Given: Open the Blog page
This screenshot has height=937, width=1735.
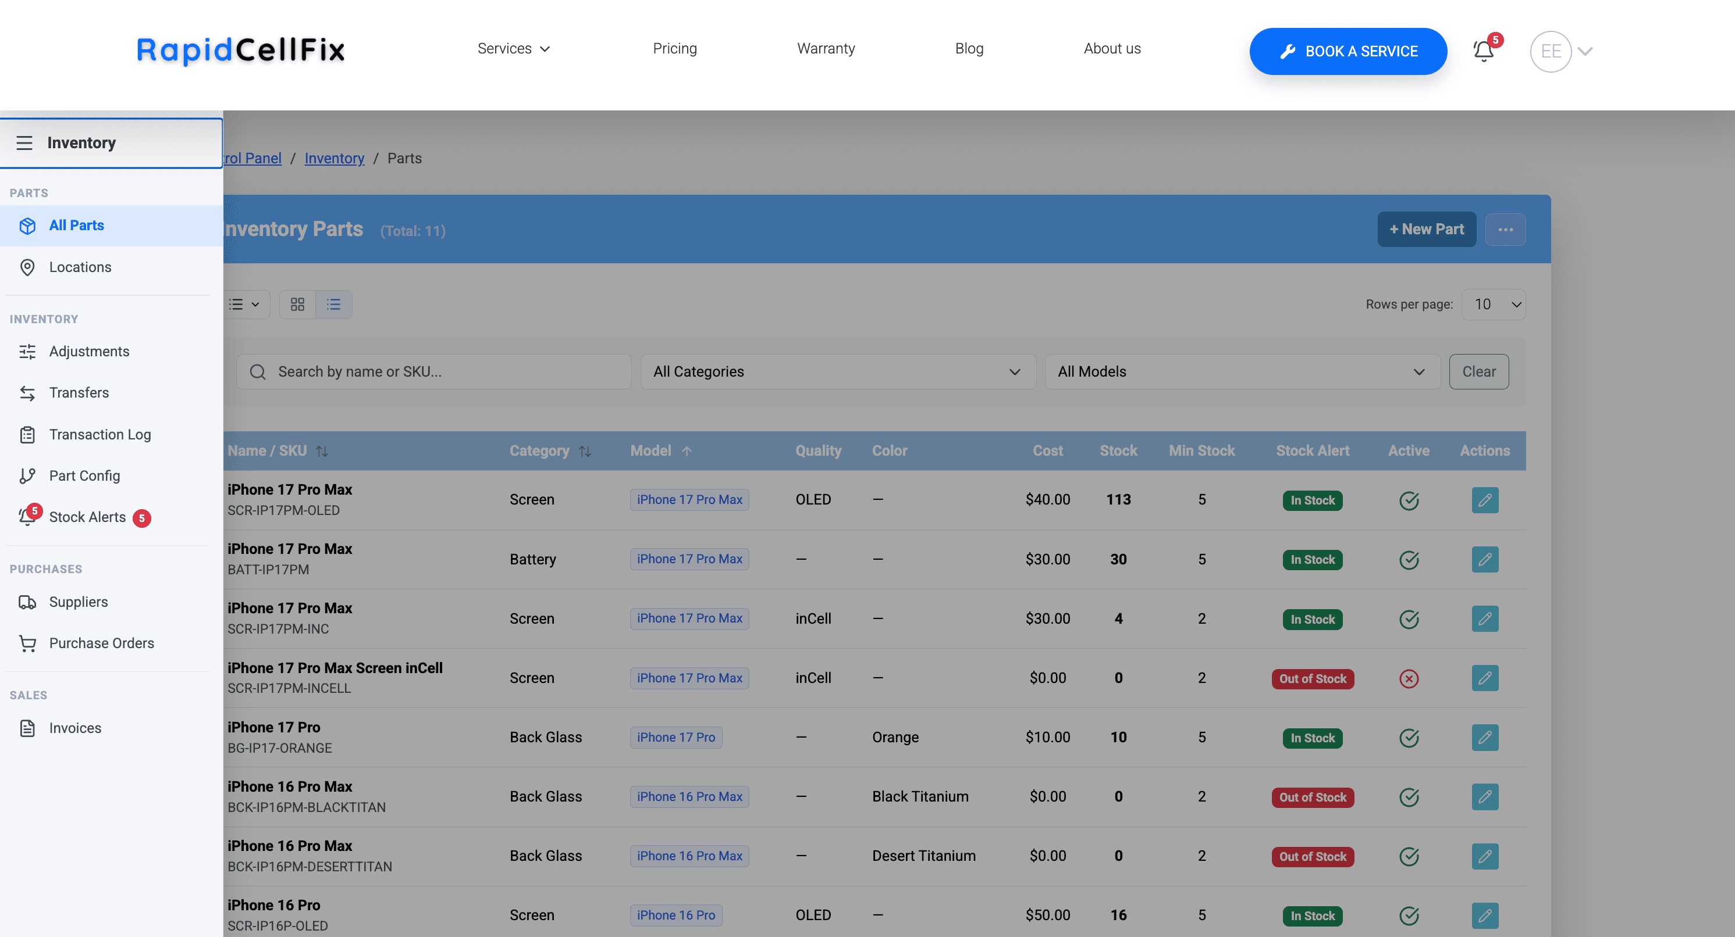Looking at the screenshot, I should tap(969, 48).
